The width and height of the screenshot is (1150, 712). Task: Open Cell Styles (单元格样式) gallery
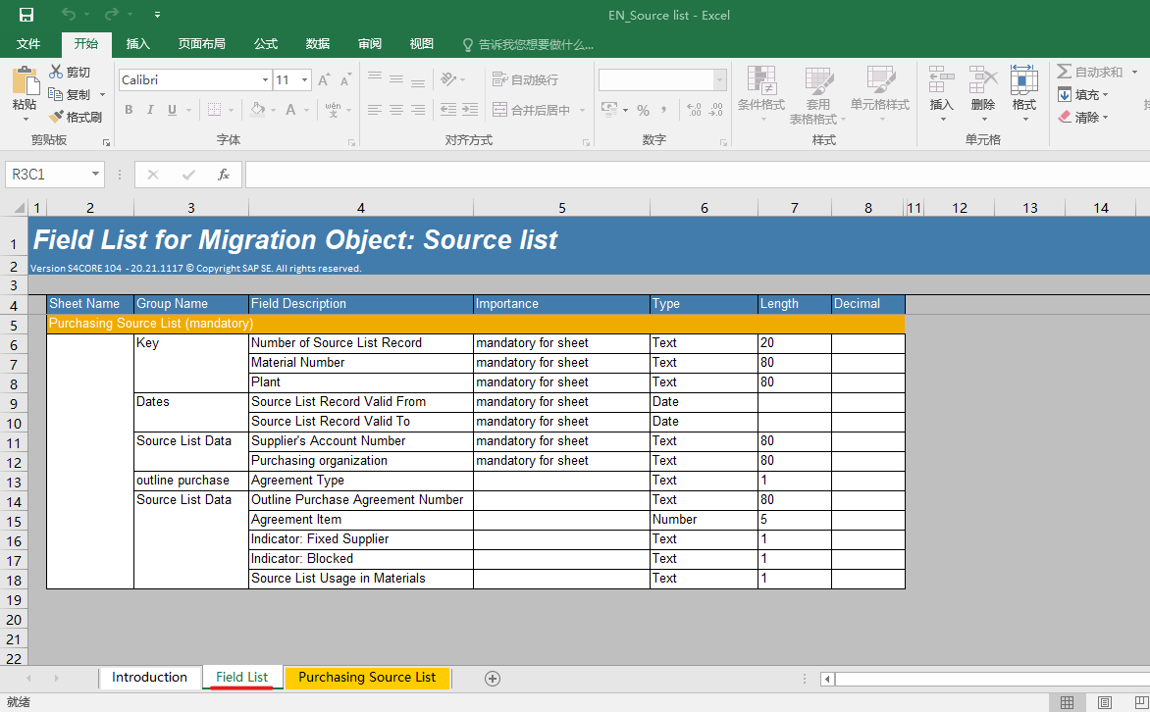pos(880,94)
